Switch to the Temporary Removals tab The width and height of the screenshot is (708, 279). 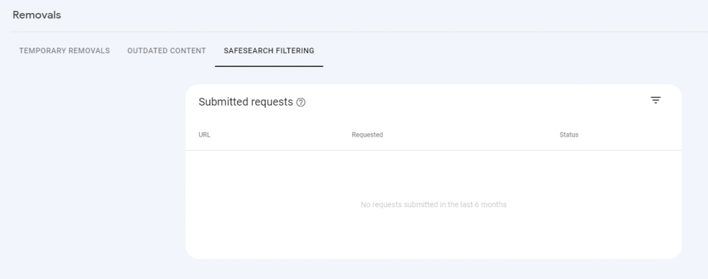click(x=64, y=51)
